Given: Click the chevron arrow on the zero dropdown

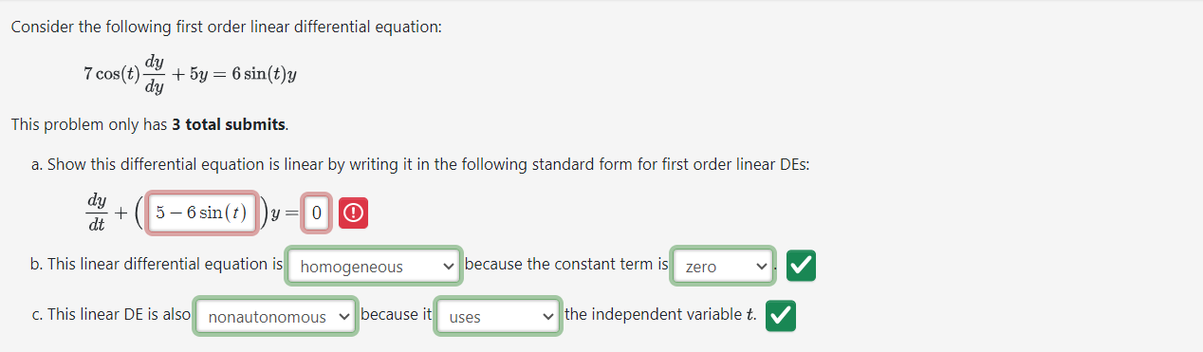Looking at the screenshot, I should point(761,267).
